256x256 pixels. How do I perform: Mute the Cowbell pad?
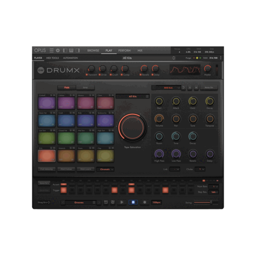point(54,95)
